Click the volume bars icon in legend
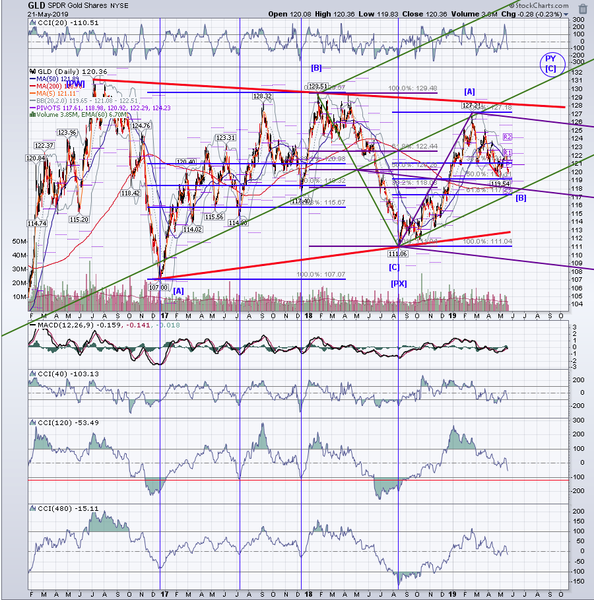This screenshot has height=600, width=594. coord(33,114)
